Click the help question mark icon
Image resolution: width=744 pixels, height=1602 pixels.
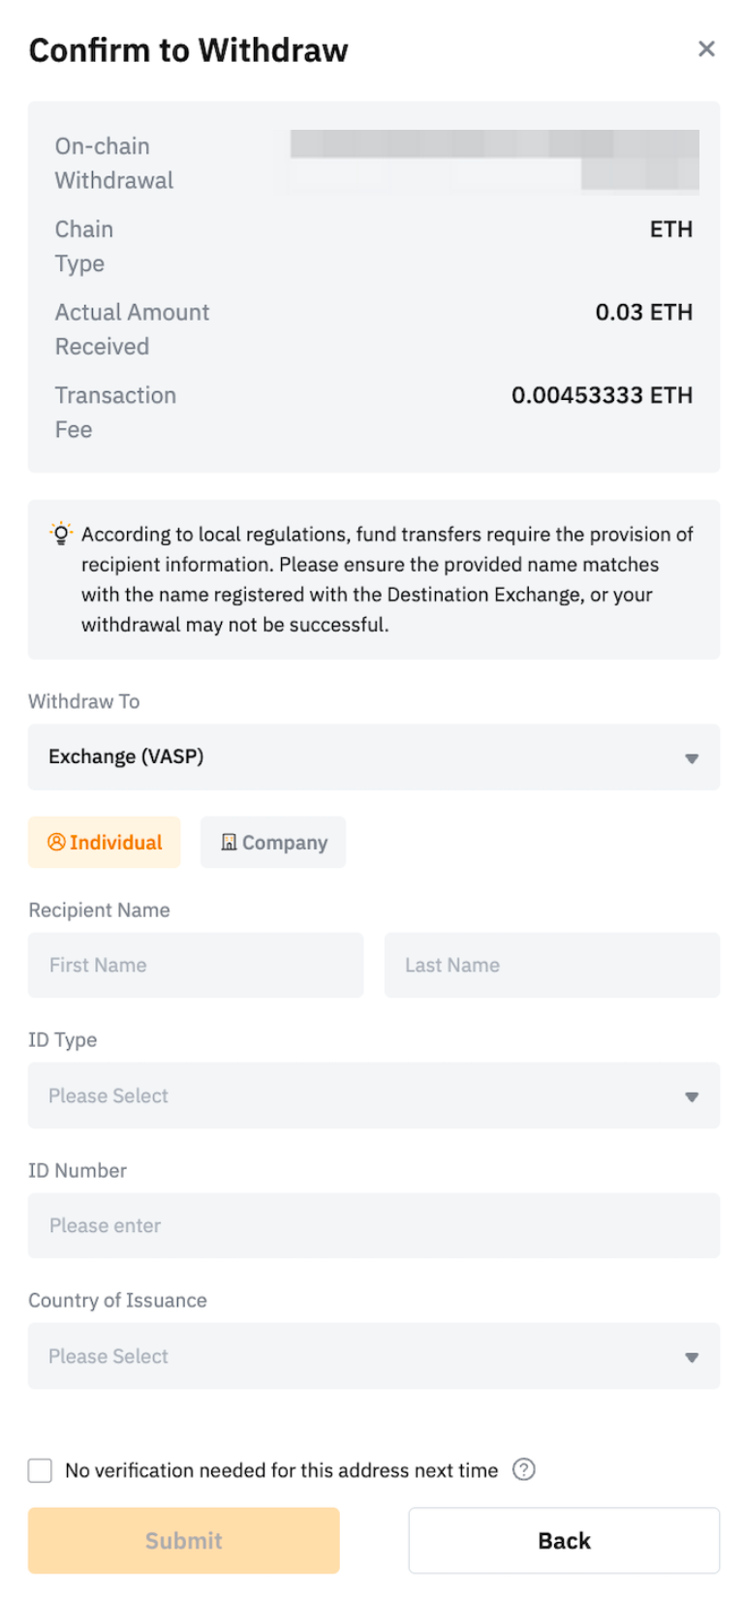point(523,1469)
